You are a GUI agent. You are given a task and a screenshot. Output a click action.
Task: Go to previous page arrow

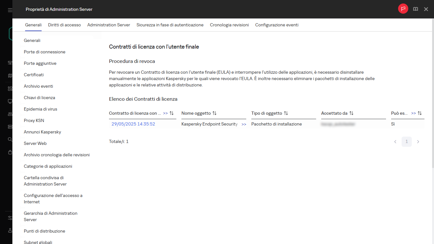395,142
